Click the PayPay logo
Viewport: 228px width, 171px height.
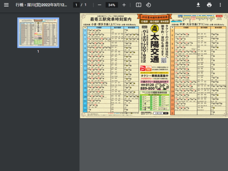point(143,68)
